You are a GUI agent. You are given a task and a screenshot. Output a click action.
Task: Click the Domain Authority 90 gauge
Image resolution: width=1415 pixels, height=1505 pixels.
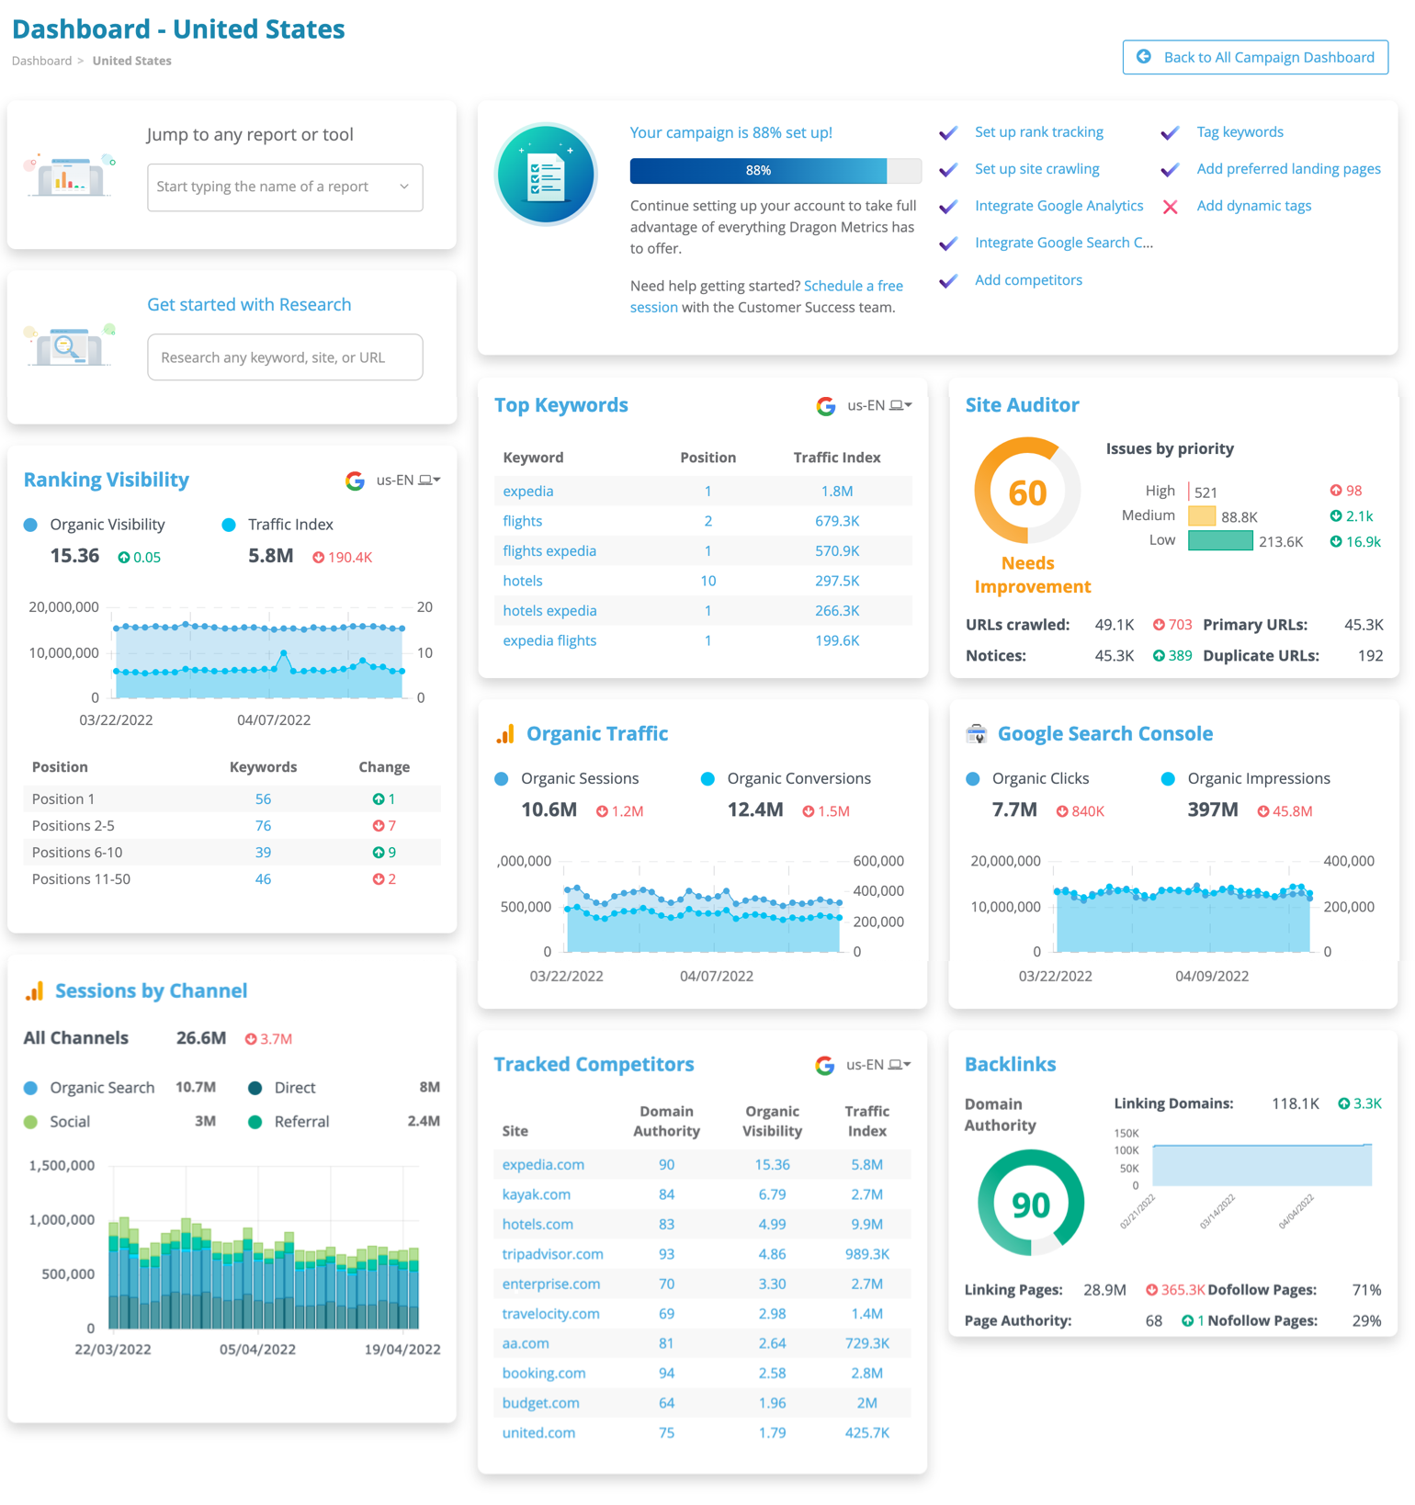[x=1031, y=1203]
